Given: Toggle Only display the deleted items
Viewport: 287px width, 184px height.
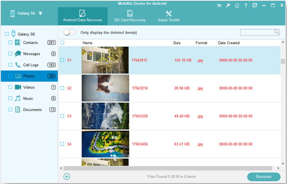Looking at the screenshot, I should coord(70,32).
